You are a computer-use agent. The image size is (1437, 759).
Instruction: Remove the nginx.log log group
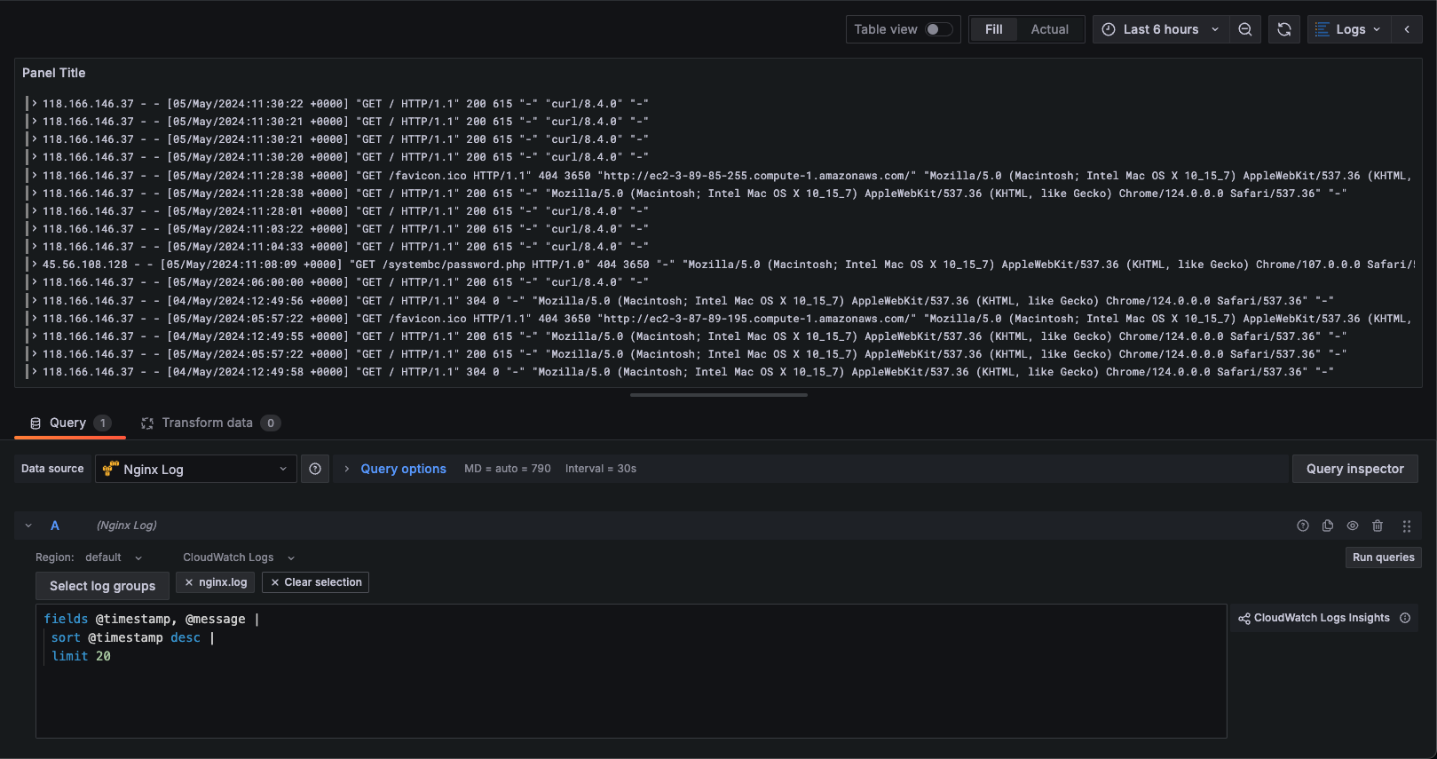click(189, 582)
